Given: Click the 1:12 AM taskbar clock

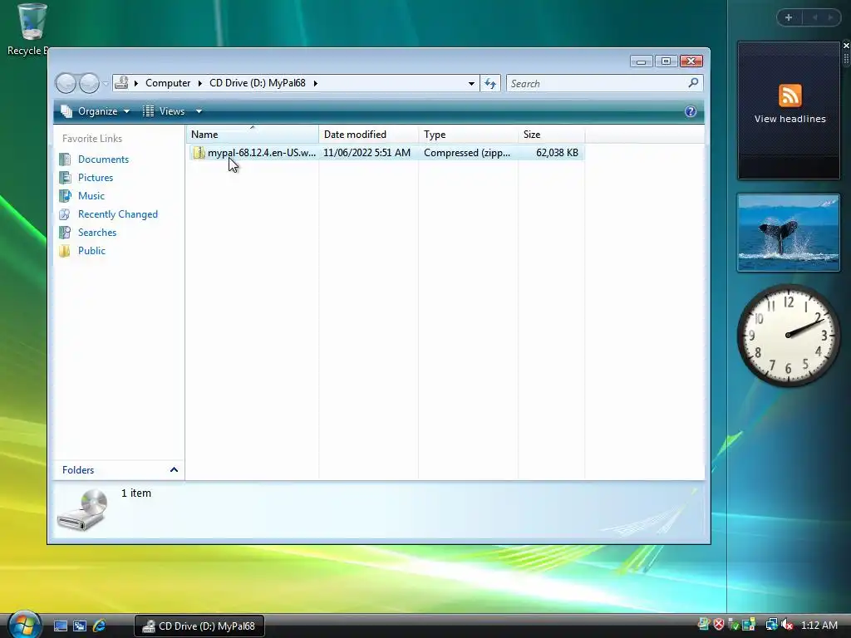Looking at the screenshot, I should pos(819,625).
